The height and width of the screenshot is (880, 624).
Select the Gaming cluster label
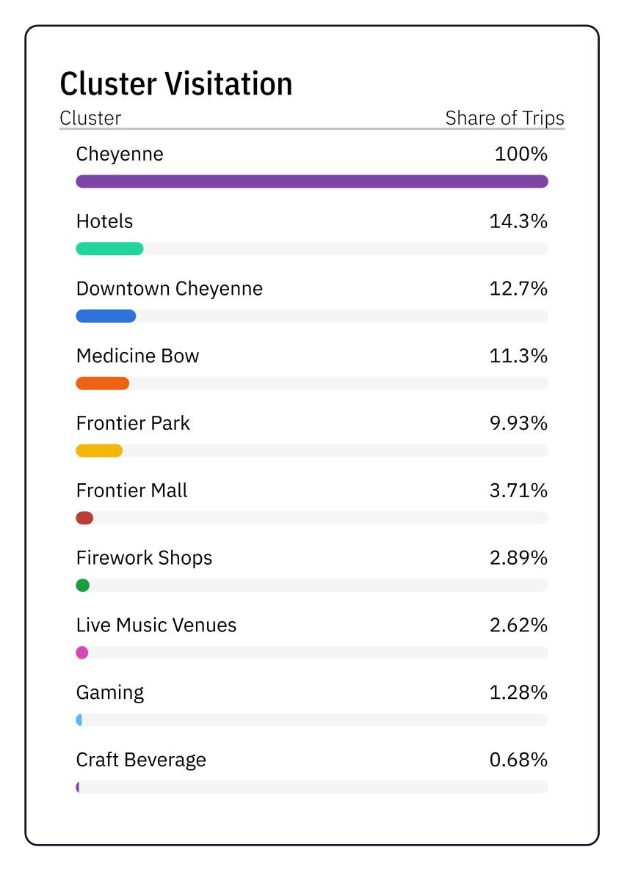coord(110,692)
